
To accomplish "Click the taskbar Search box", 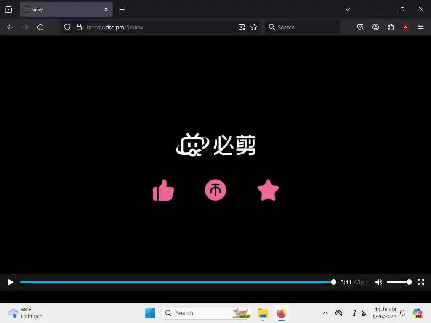I will [207, 313].
